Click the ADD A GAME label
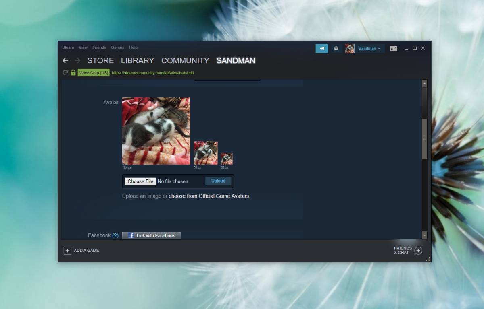 (x=86, y=250)
